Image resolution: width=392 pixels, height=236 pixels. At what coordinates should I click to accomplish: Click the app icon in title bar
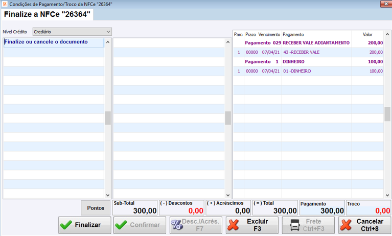click(5, 4)
